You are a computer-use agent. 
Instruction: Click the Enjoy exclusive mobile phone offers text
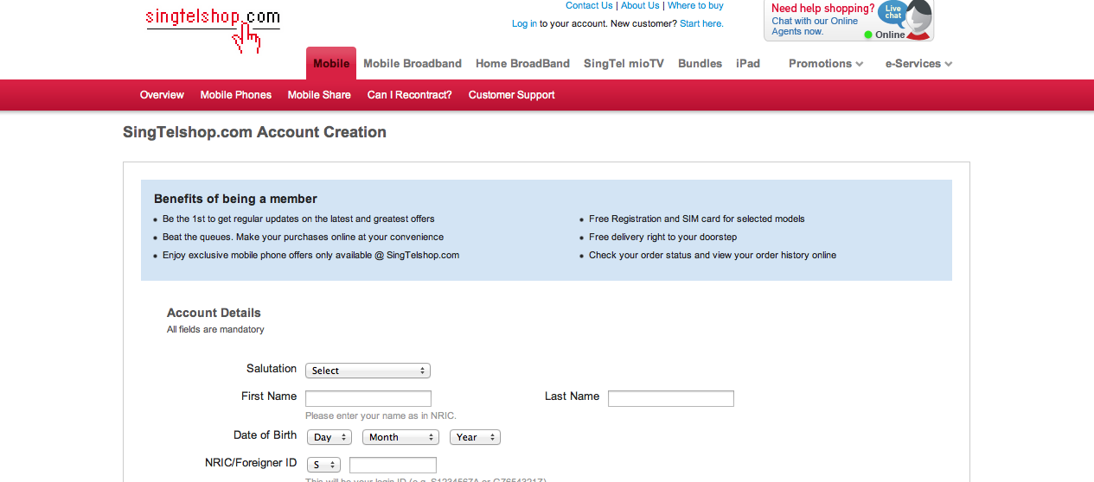tap(310, 255)
